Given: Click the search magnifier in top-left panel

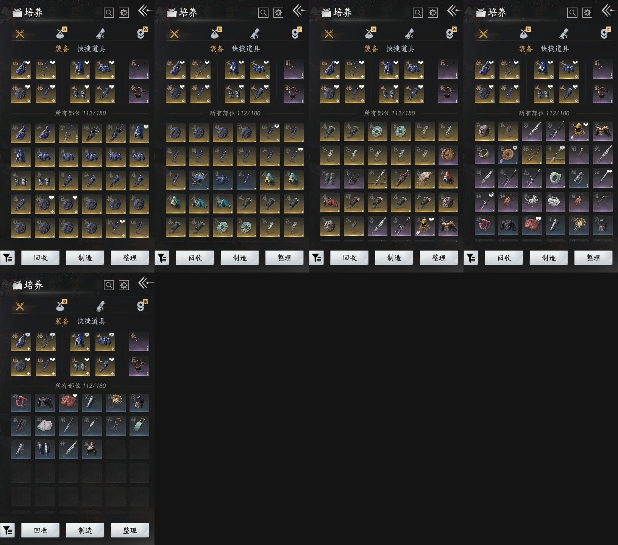Looking at the screenshot, I should pos(109,13).
